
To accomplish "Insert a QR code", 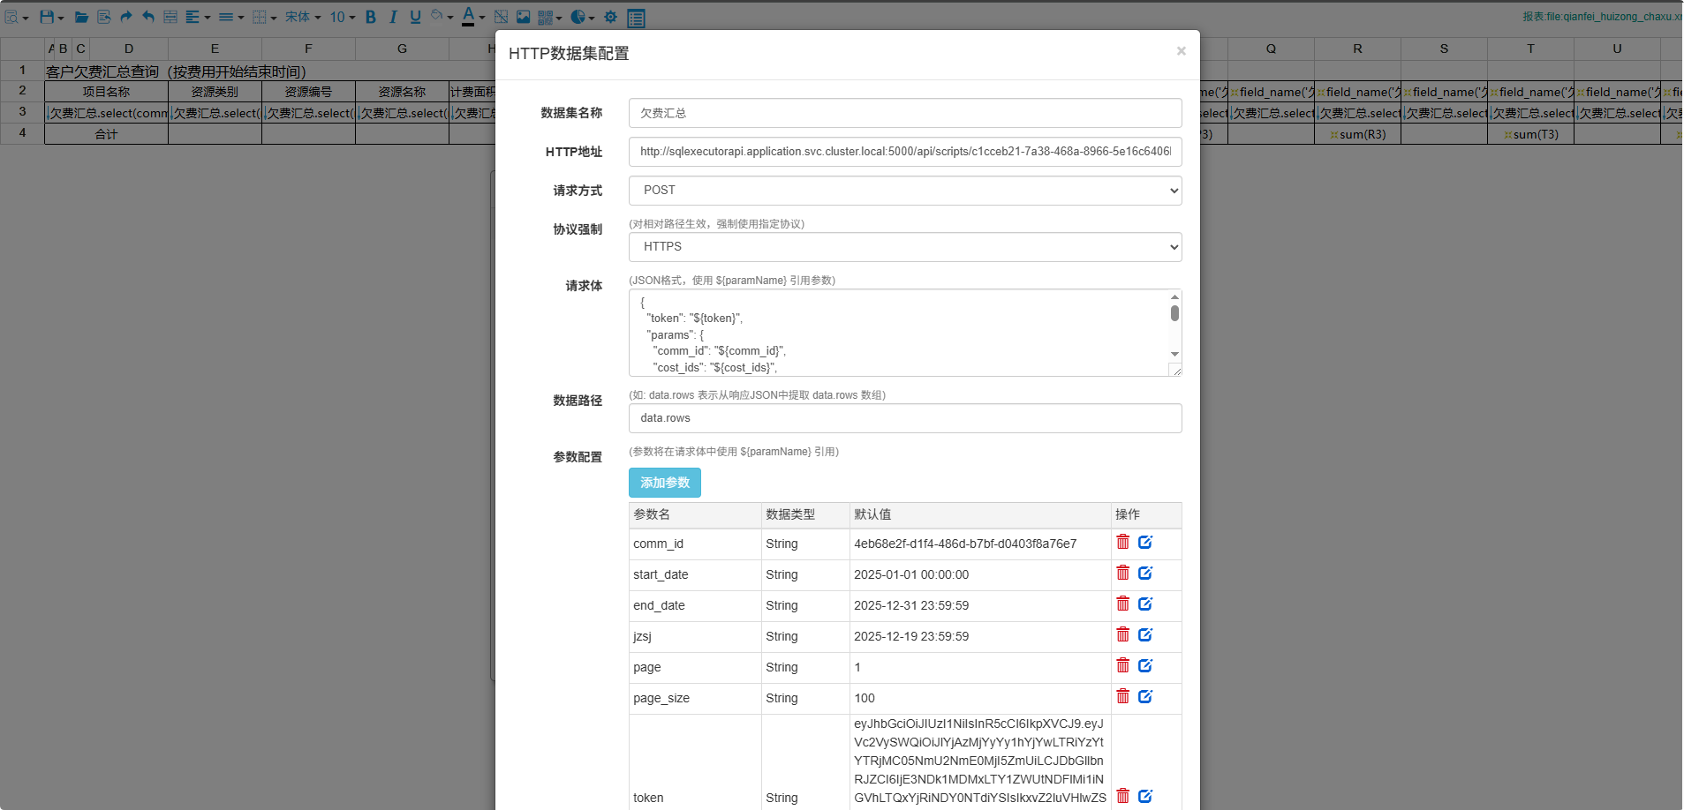I will coord(546,17).
